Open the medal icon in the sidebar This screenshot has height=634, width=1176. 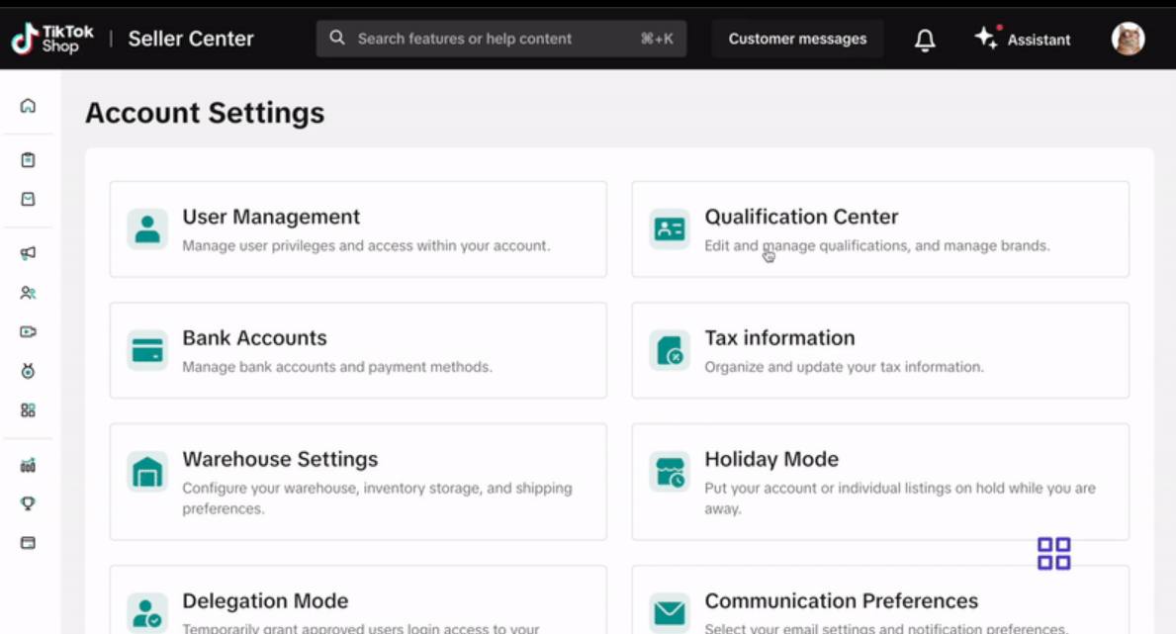pos(28,371)
